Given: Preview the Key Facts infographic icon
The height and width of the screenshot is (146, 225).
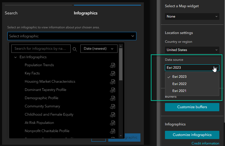Looking at the screenshot, I should click(x=112, y=74).
